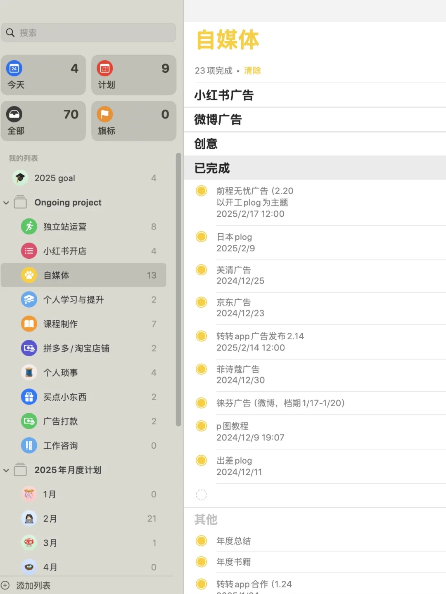Click 清除 to clear completed items
The height and width of the screenshot is (594, 446).
pyautogui.click(x=252, y=71)
